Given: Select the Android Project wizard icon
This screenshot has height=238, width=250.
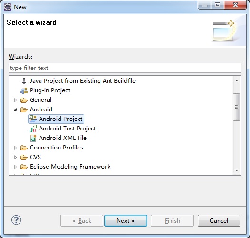Looking at the screenshot, I should [x=33, y=119].
